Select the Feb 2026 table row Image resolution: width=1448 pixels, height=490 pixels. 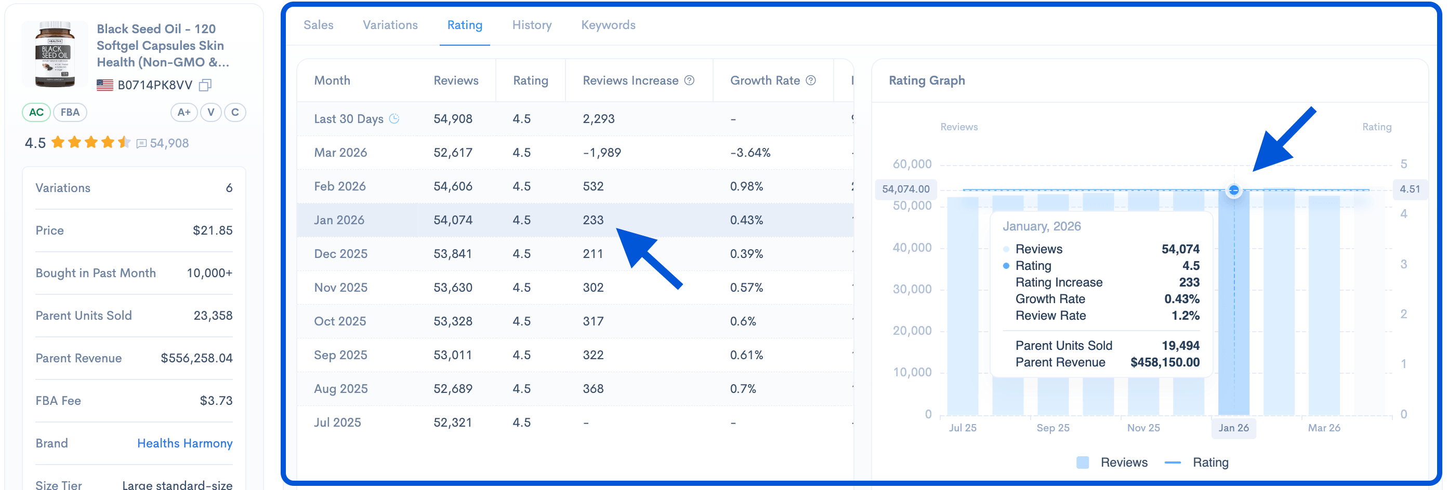point(573,186)
